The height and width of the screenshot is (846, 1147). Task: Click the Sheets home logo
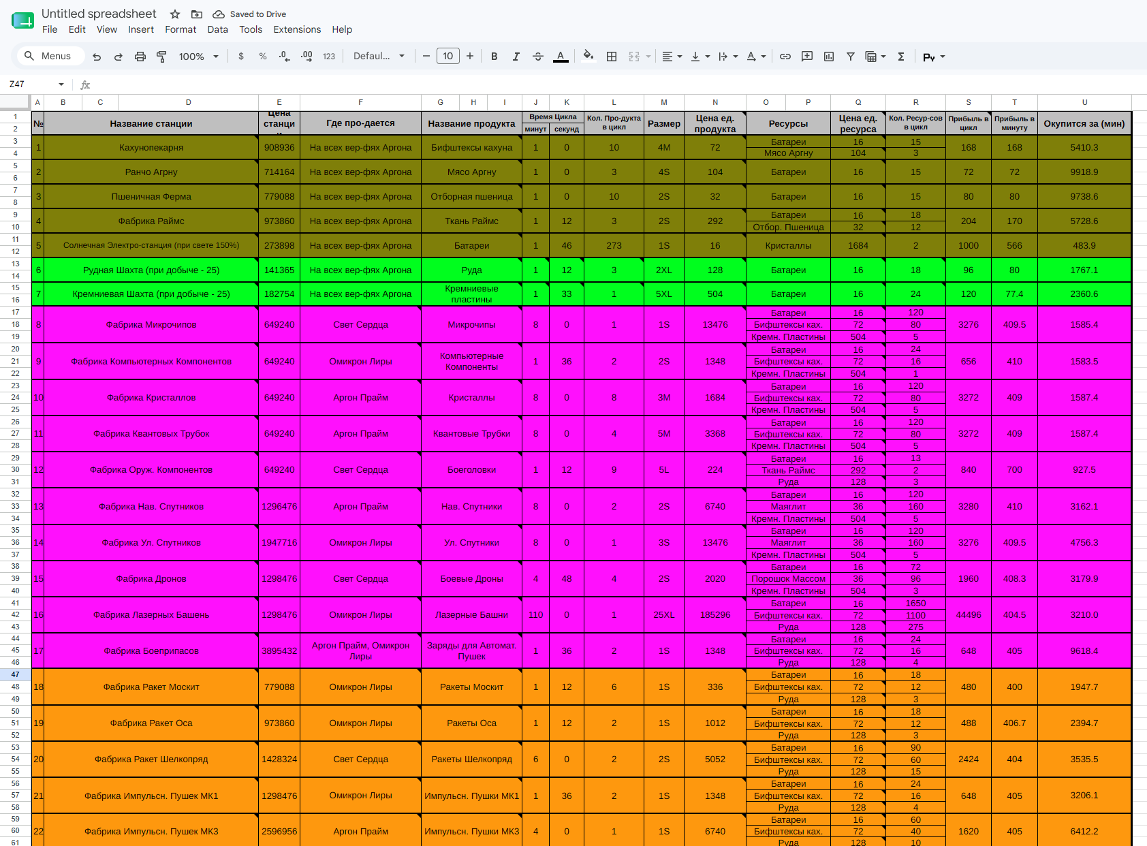coord(22,20)
